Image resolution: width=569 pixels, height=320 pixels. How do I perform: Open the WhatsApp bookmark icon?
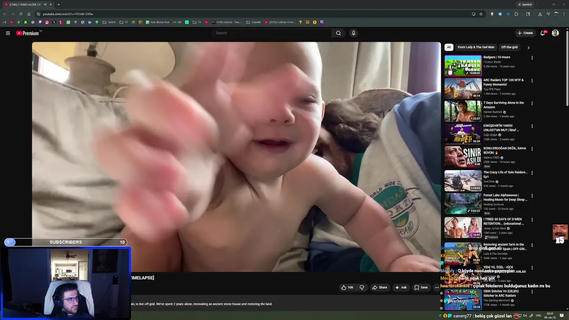click(x=68, y=22)
